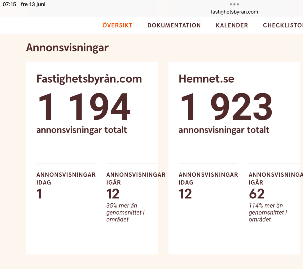Click the Fastighetsbyrån.com card title
This screenshot has width=303, height=269.
89,79
